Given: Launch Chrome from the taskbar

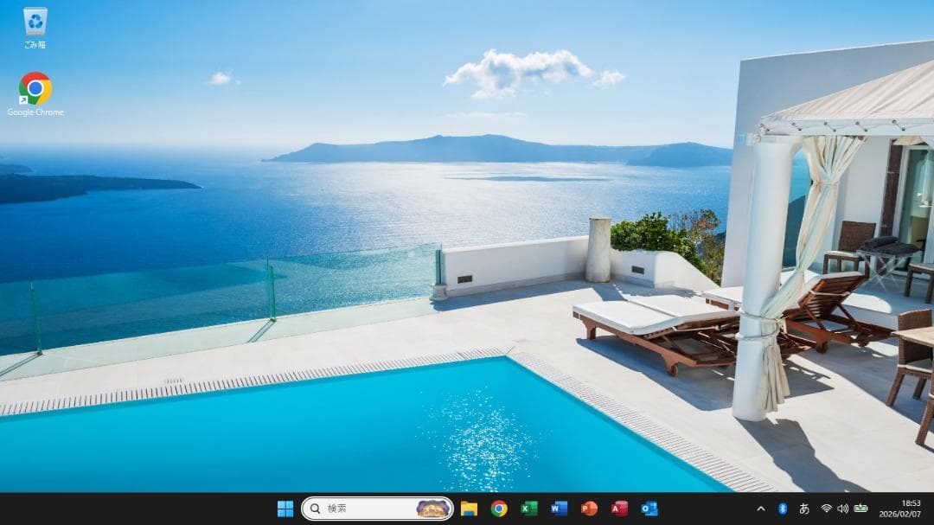Looking at the screenshot, I should [498, 510].
